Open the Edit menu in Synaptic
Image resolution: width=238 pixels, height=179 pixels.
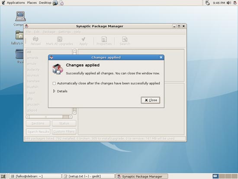(x=37, y=32)
